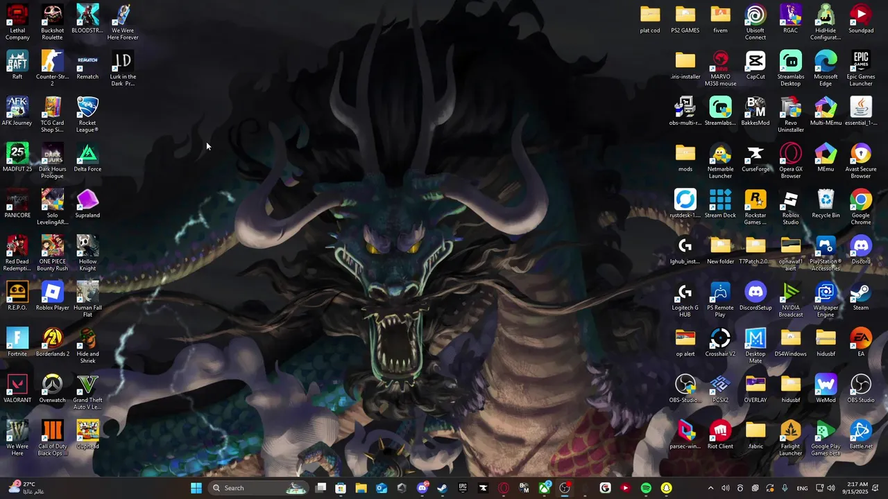Select the CapCut desktop shortcut
888x499 pixels.
click(755, 66)
